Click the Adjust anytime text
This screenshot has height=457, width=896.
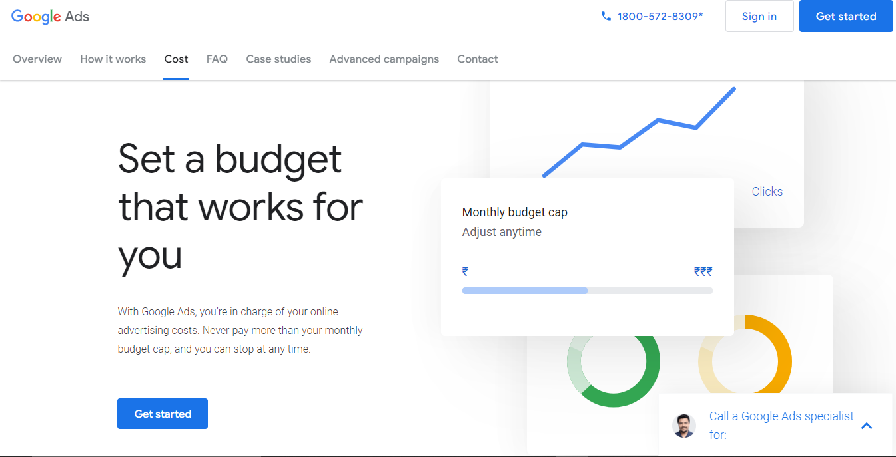click(x=502, y=232)
